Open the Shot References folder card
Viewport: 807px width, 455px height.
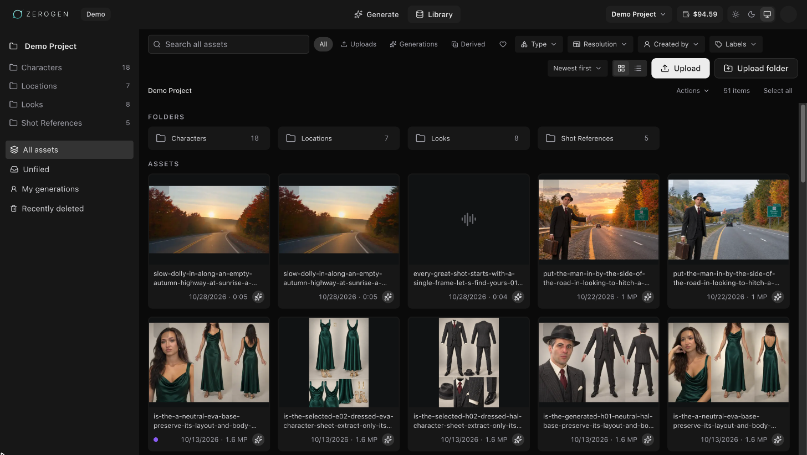[599, 138]
